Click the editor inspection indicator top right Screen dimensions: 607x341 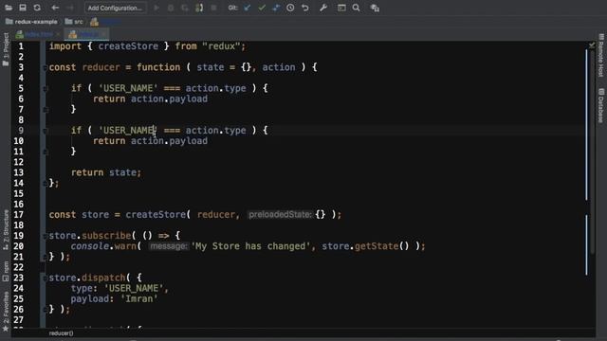click(x=592, y=45)
